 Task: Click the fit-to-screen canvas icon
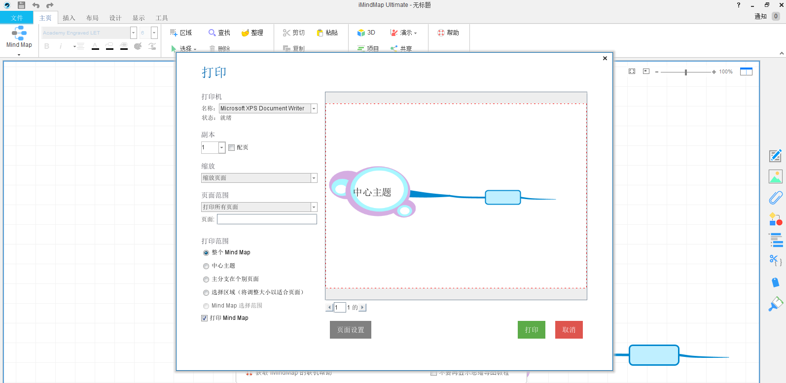tap(632, 71)
